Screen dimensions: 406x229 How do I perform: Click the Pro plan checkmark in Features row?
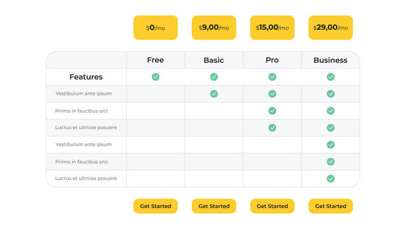tap(272, 77)
